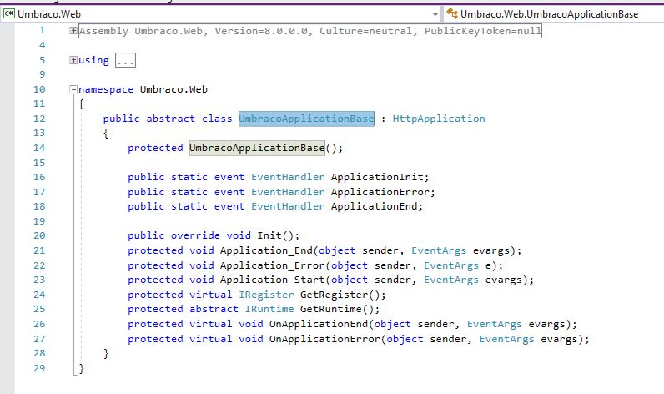Click EventArgs type in Application_End signature

(x=439, y=250)
